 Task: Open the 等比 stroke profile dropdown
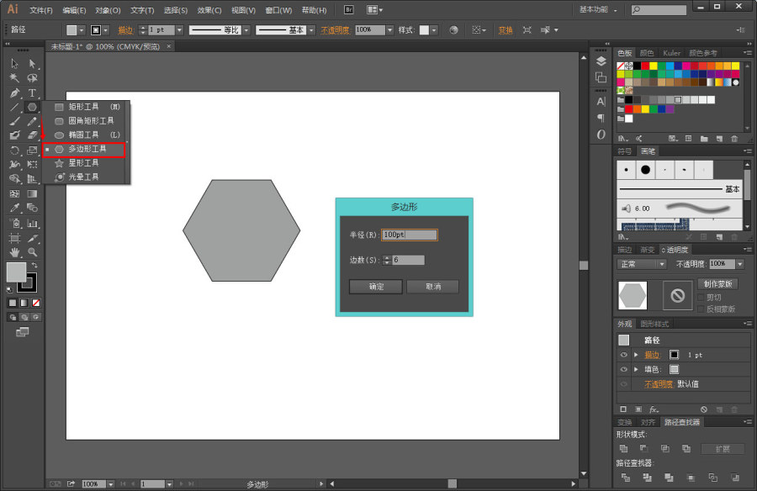click(246, 30)
